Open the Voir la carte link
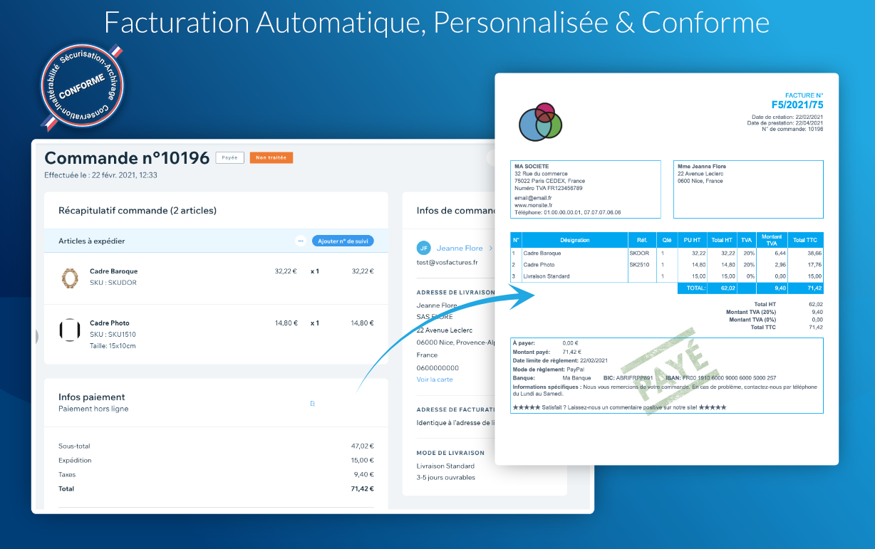 point(433,380)
